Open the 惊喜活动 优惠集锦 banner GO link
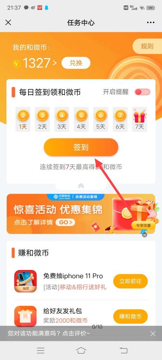Screen dimensions: 162x360 (x=65, y=222)
